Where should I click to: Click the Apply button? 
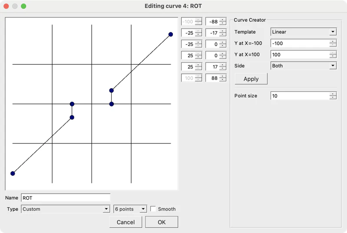pos(251,79)
